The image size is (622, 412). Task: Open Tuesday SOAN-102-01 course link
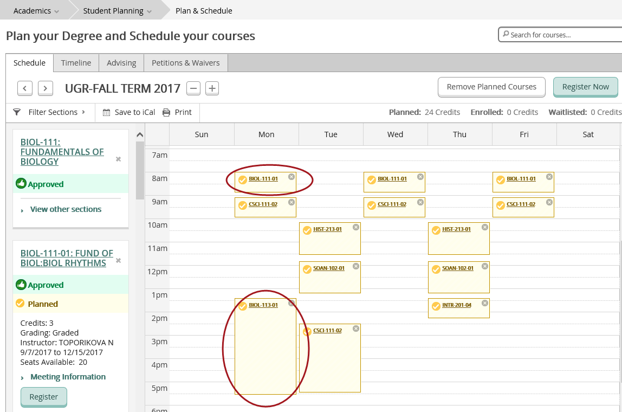click(329, 268)
